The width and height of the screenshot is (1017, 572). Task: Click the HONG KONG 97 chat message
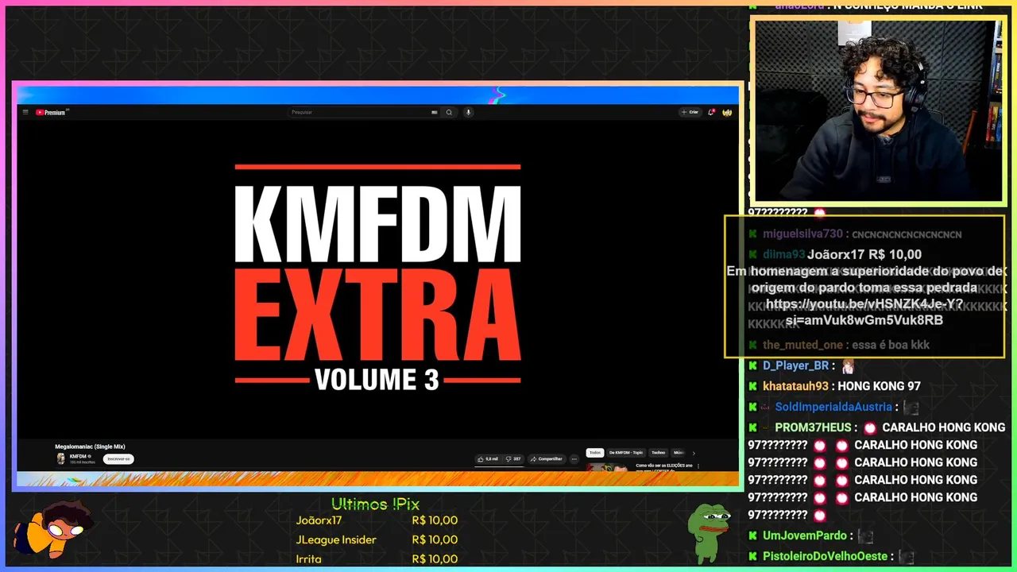[879, 386]
